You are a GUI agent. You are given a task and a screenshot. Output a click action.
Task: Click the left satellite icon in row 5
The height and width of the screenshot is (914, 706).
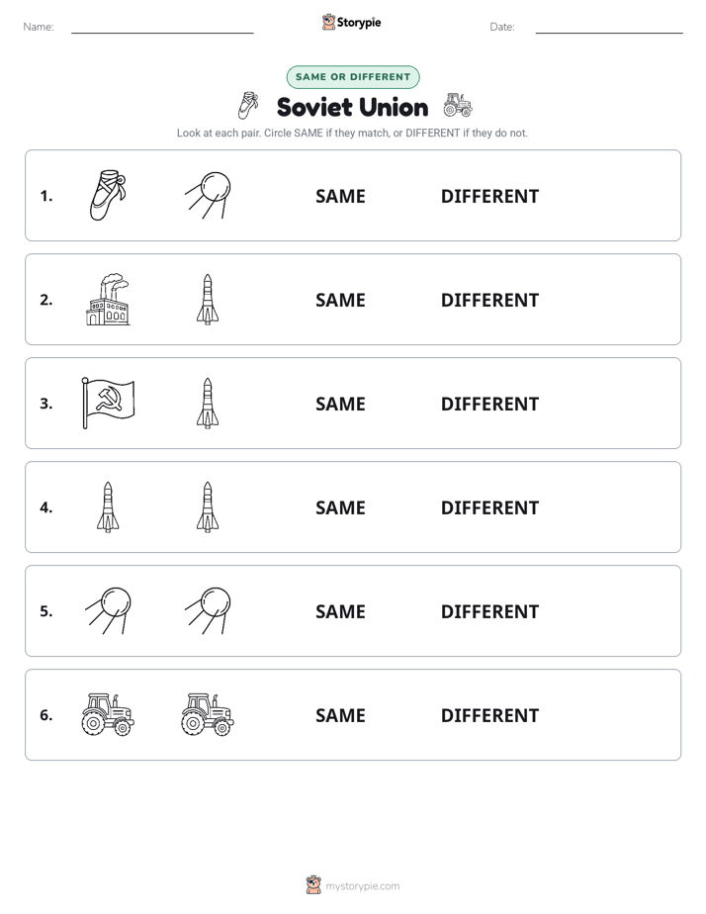tap(109, 610)
